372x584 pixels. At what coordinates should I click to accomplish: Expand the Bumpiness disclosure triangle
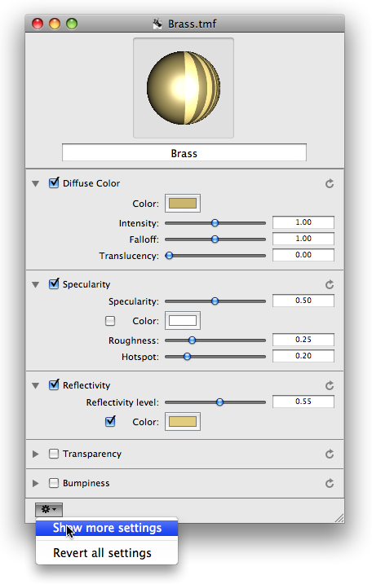tap(35, 483)
